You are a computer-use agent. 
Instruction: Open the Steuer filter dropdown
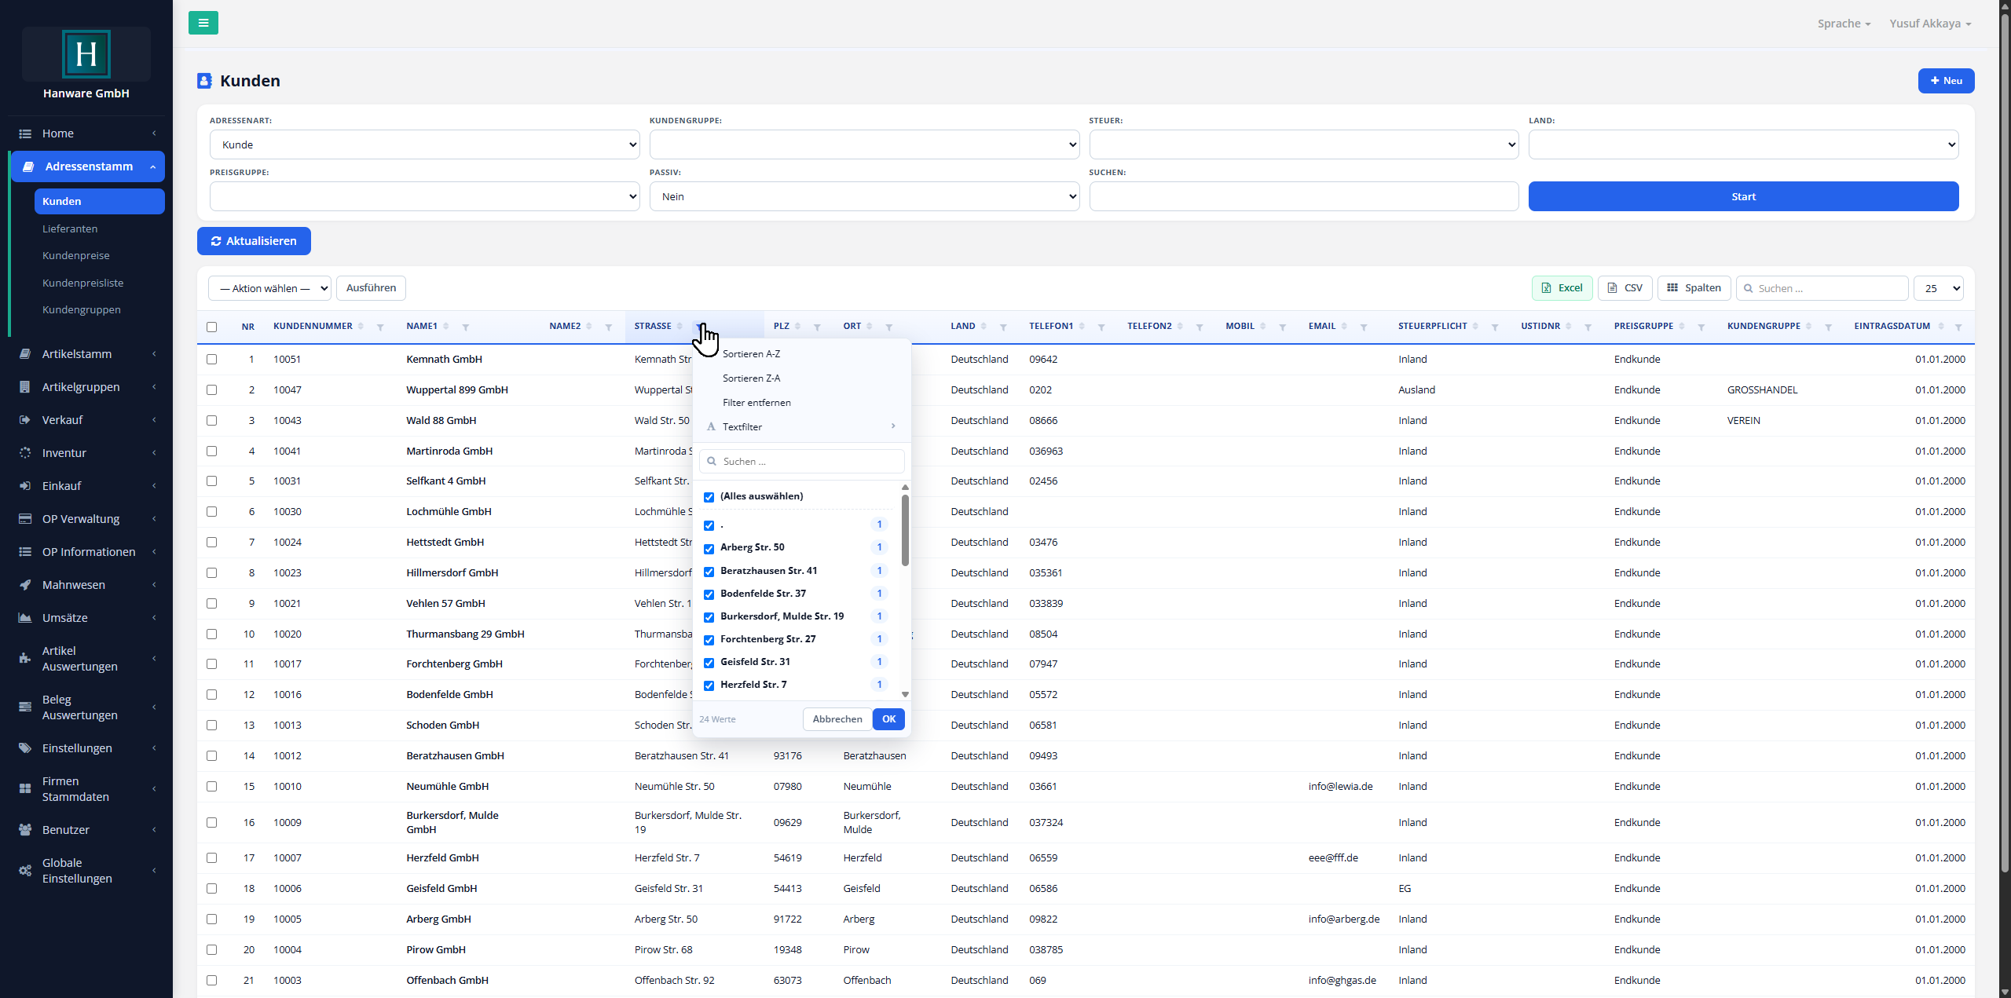(1303, 144)
